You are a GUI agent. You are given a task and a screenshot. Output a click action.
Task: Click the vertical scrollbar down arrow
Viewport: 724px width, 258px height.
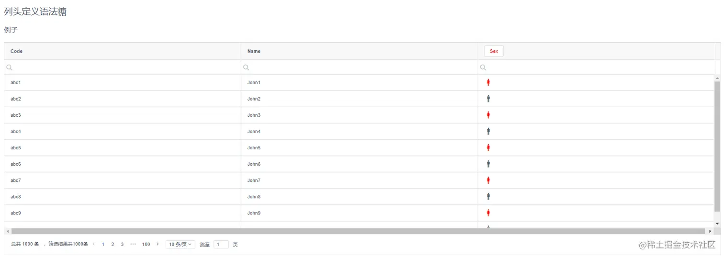point(717,224)
